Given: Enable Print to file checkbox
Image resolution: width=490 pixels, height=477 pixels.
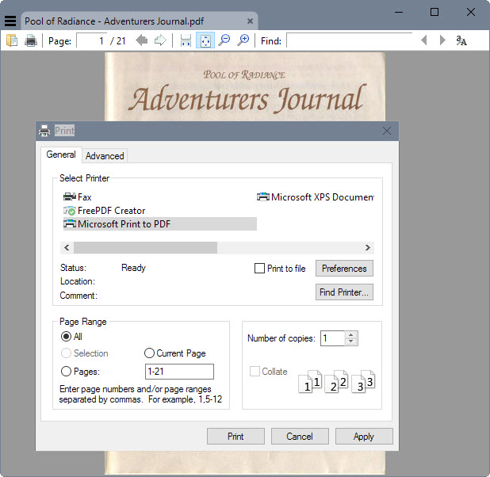Looking at the screenshot, I should (x=259, y=269).
